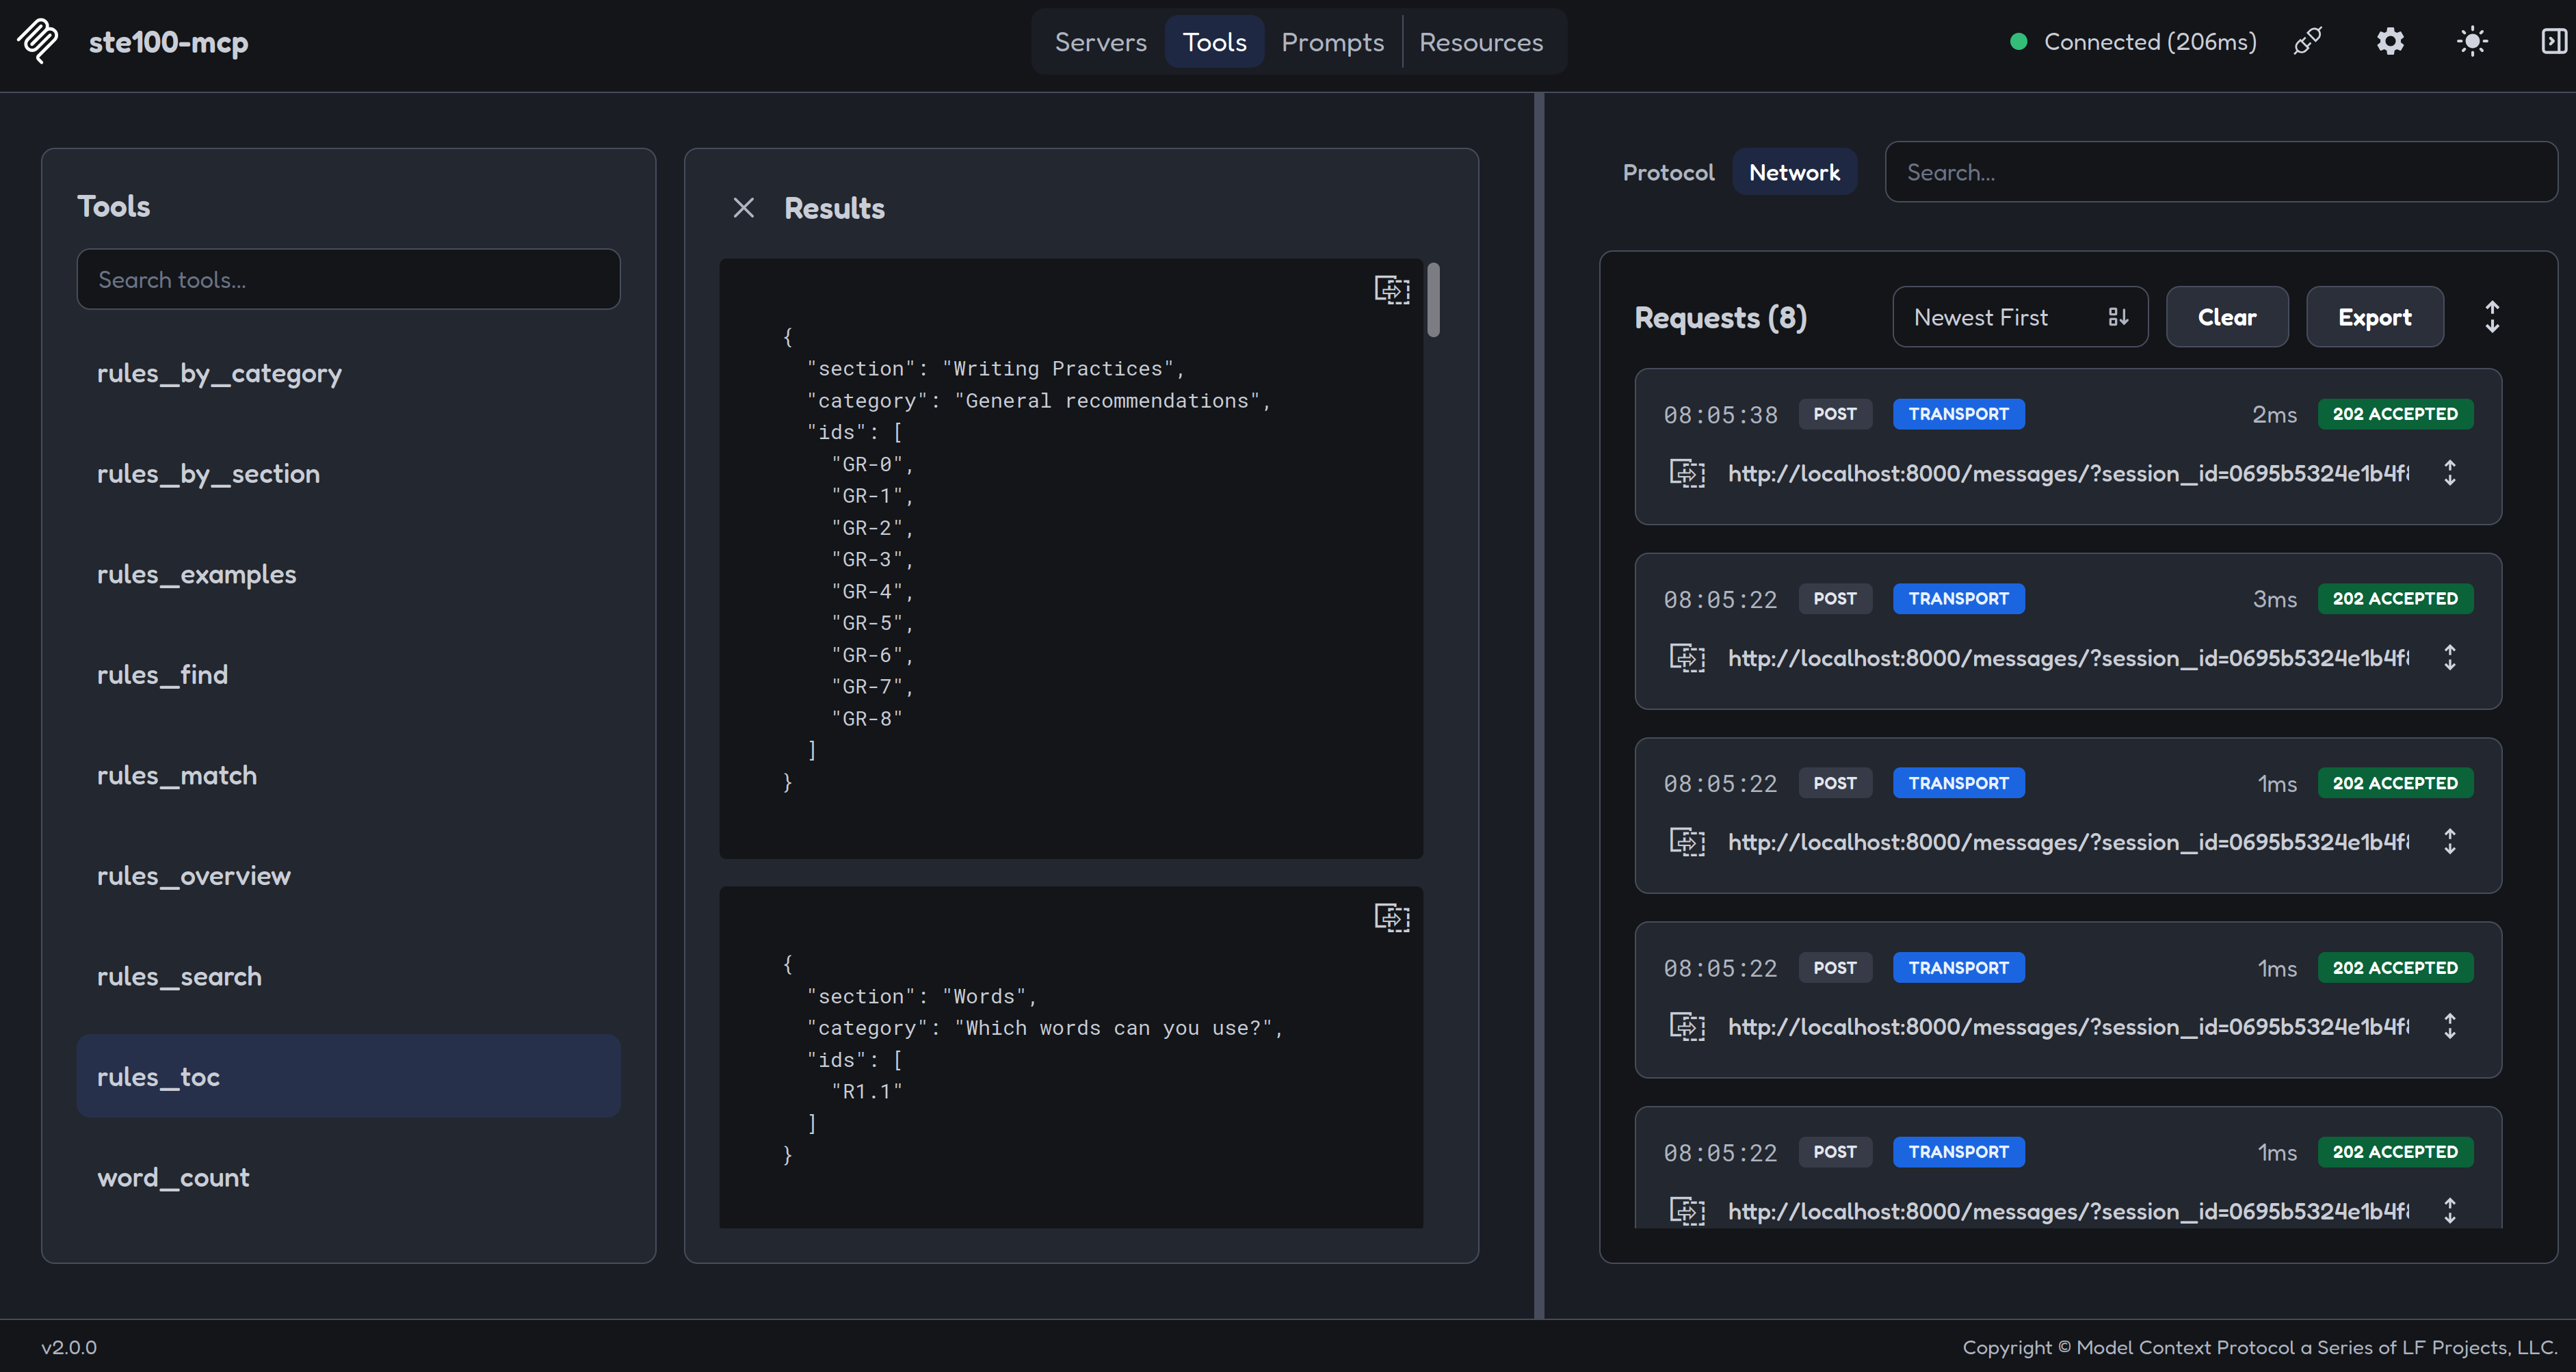Select the rules_search tool
2576x1372 pixels.
tap(348, 976)
